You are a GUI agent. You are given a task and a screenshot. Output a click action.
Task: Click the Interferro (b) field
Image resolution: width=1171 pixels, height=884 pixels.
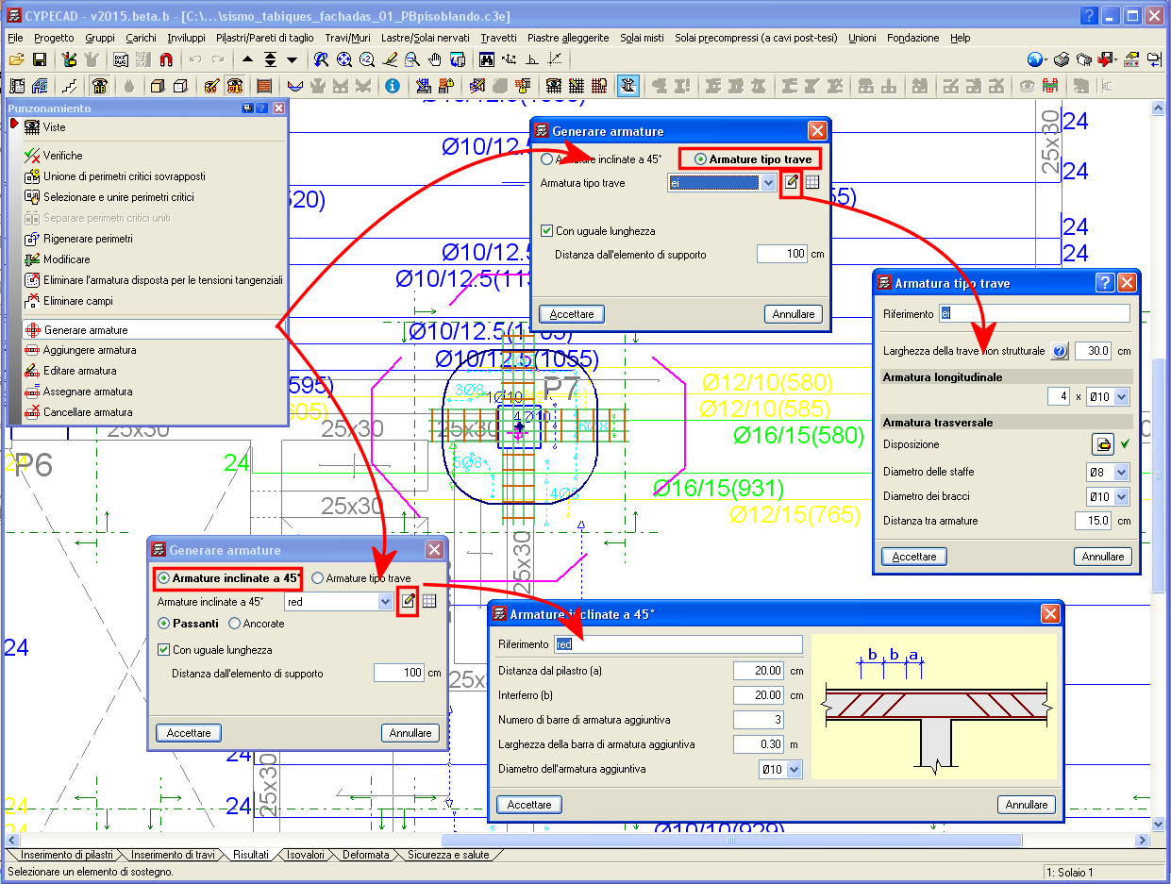click(759, 695)
